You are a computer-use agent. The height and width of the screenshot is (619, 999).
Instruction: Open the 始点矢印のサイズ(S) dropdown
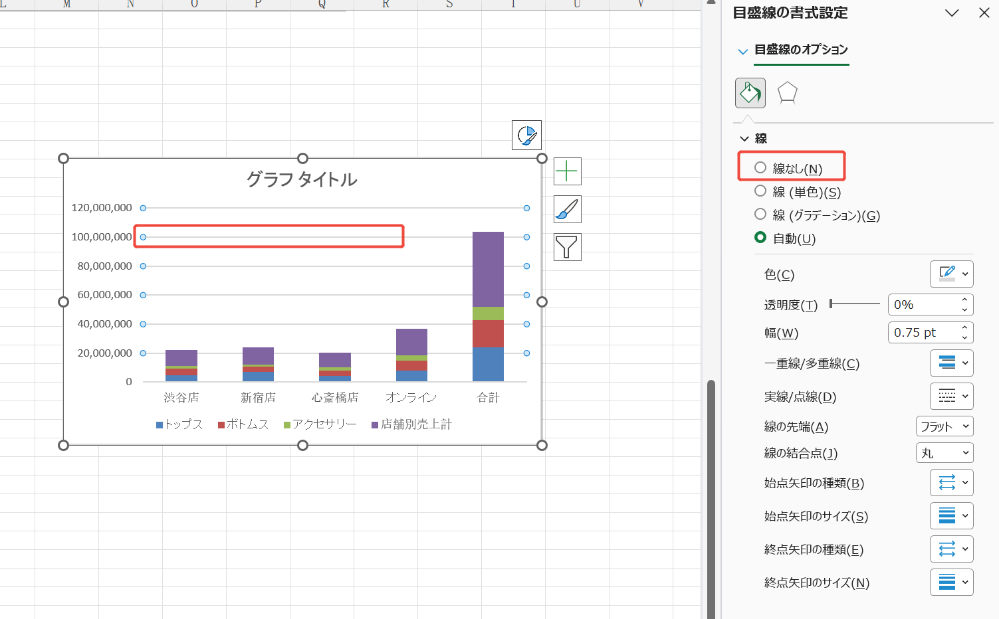point(951,515)
